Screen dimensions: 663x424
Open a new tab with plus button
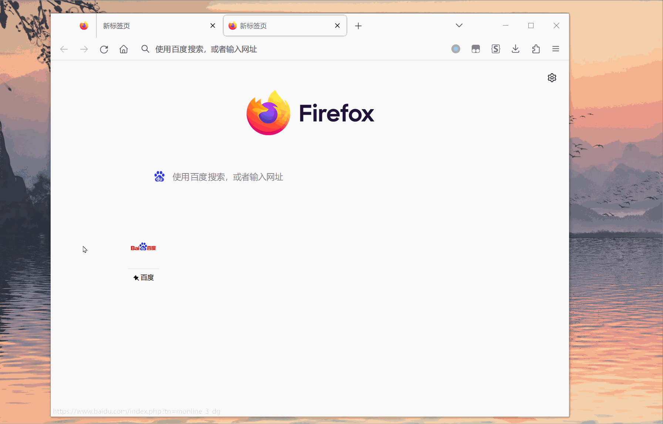pyautogui.click(x=358, y=26)
